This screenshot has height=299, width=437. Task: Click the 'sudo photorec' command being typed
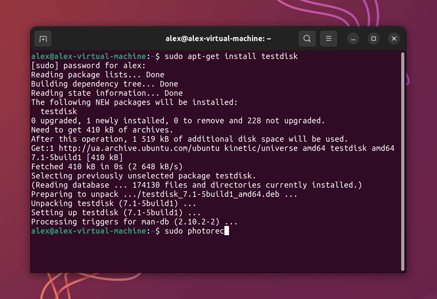[194, 231]
